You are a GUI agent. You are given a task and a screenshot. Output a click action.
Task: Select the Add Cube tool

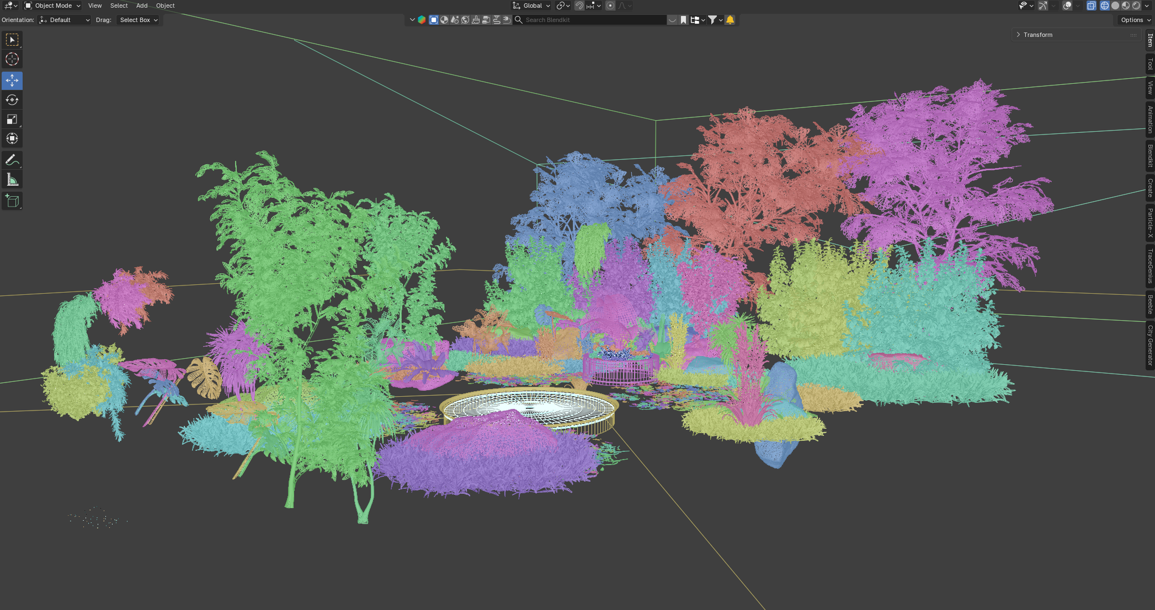pyautogui.click(x=12, y=201)
